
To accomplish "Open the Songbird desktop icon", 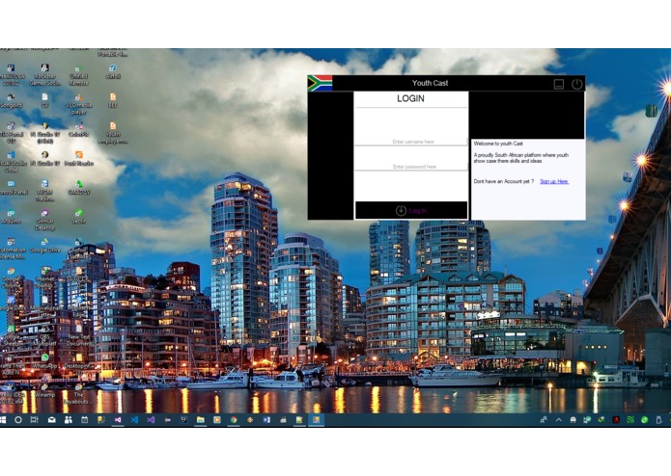I will [12, 101].
